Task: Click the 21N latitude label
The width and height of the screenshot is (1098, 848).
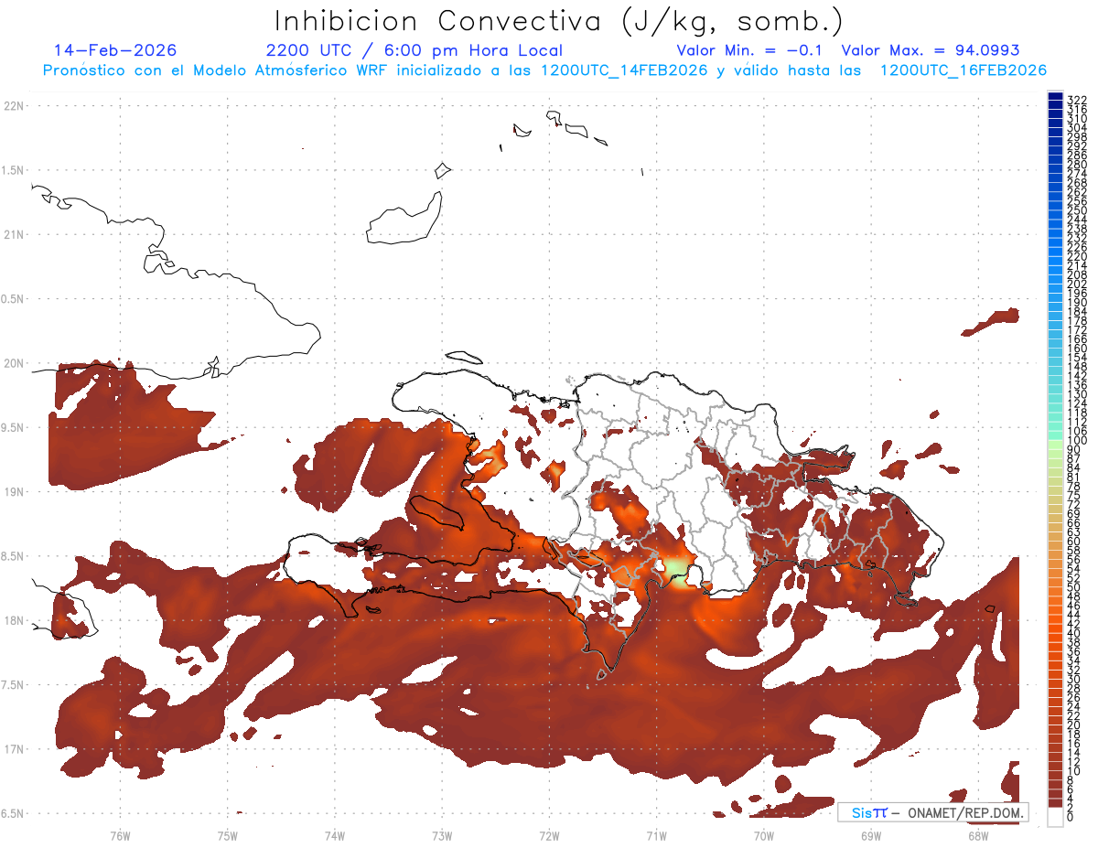Action: (x=13, y=235)
